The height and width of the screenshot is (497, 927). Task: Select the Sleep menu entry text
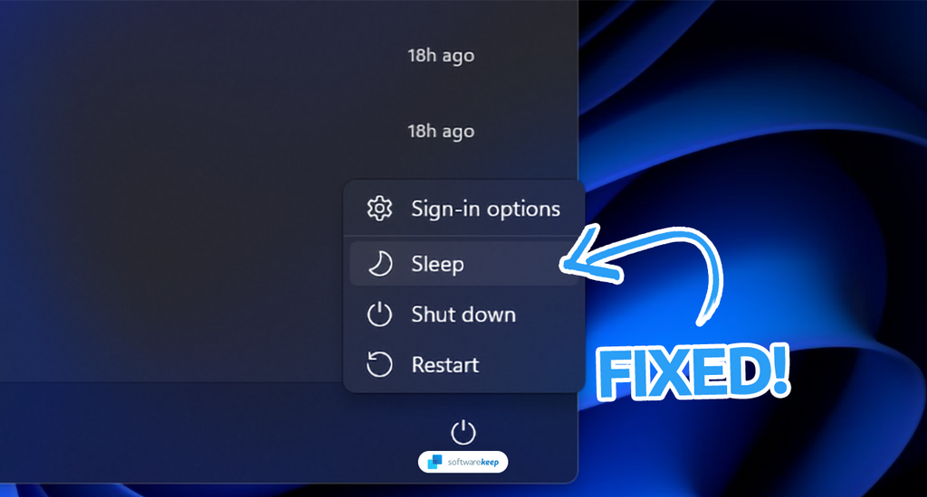[x=437, y=264]
